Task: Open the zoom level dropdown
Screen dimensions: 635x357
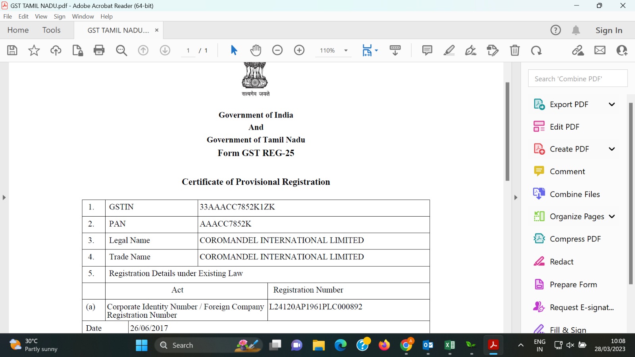Action: coord(346,50)
